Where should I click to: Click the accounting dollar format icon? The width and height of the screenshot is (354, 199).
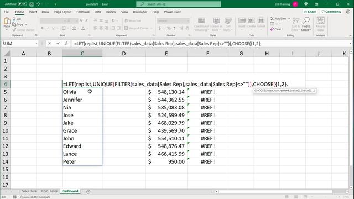tap(160, 28)
